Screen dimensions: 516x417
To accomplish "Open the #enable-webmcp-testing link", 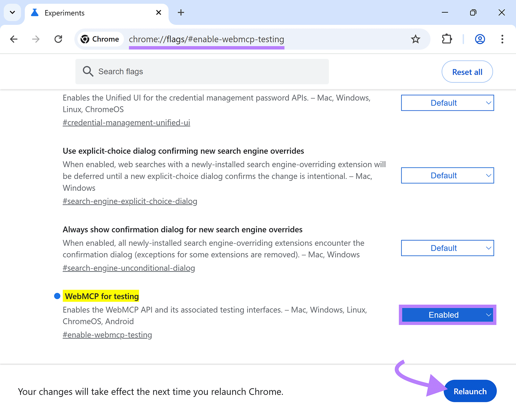I will coord(107,335).
